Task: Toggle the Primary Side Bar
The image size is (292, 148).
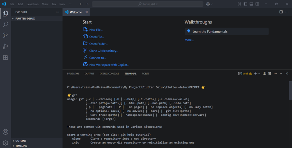Action: pos(245,4)
